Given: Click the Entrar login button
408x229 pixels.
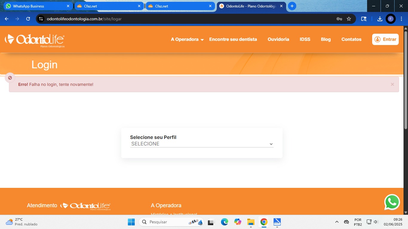Looking at the screenshot, I should [385, 39].
